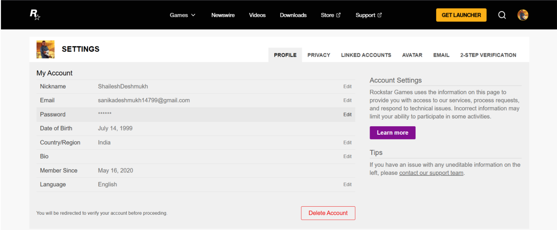Select the Profile tab
Screen dimensions: 557x230
pos(285,55)
